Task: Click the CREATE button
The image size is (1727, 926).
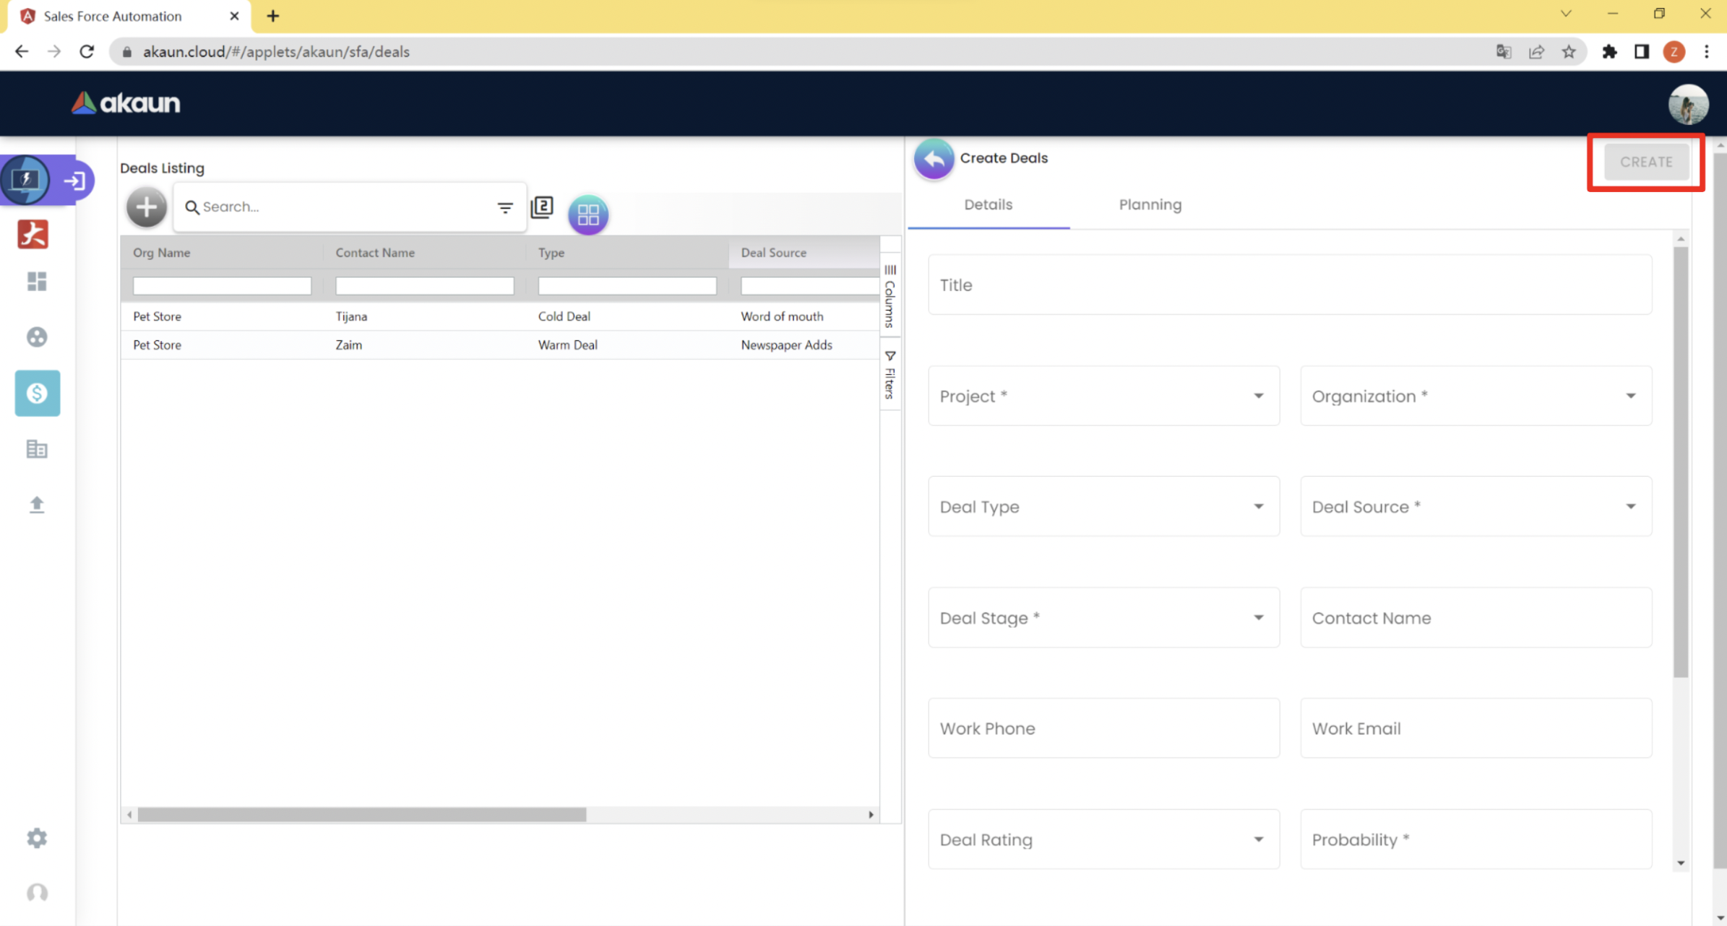Action: pyautogui.click(x=1645, y=162)
